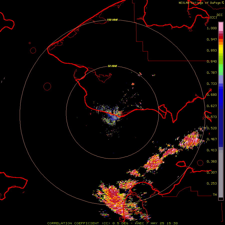
Task: Click the 0.307 scale value
Action: (x=212, y=172)
